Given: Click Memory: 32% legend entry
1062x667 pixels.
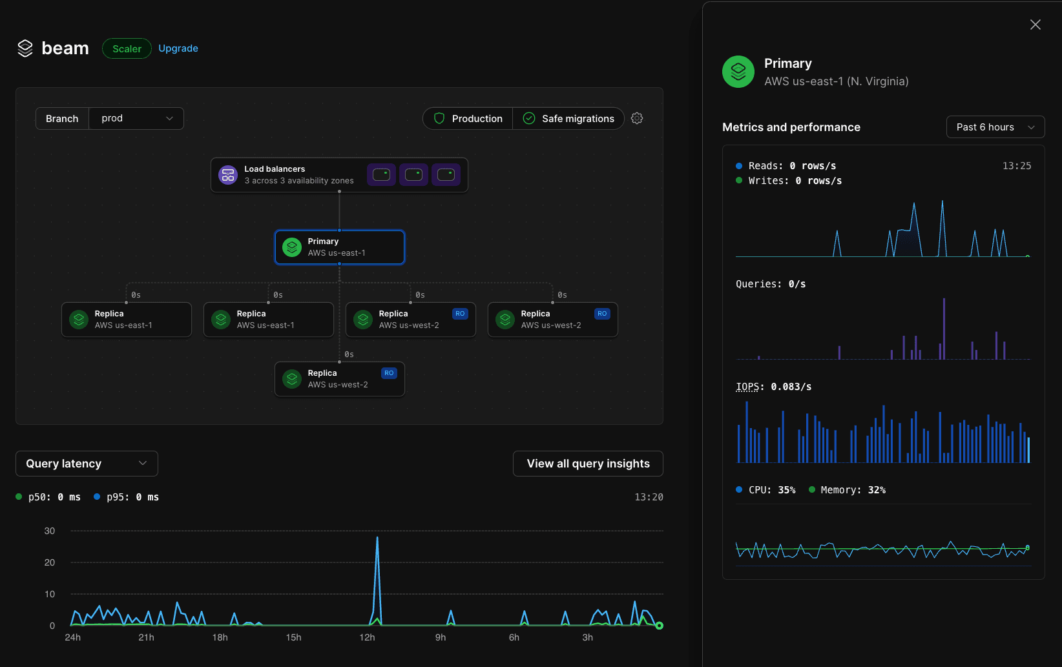Looking at the screenshot, I should coord(847,490).
